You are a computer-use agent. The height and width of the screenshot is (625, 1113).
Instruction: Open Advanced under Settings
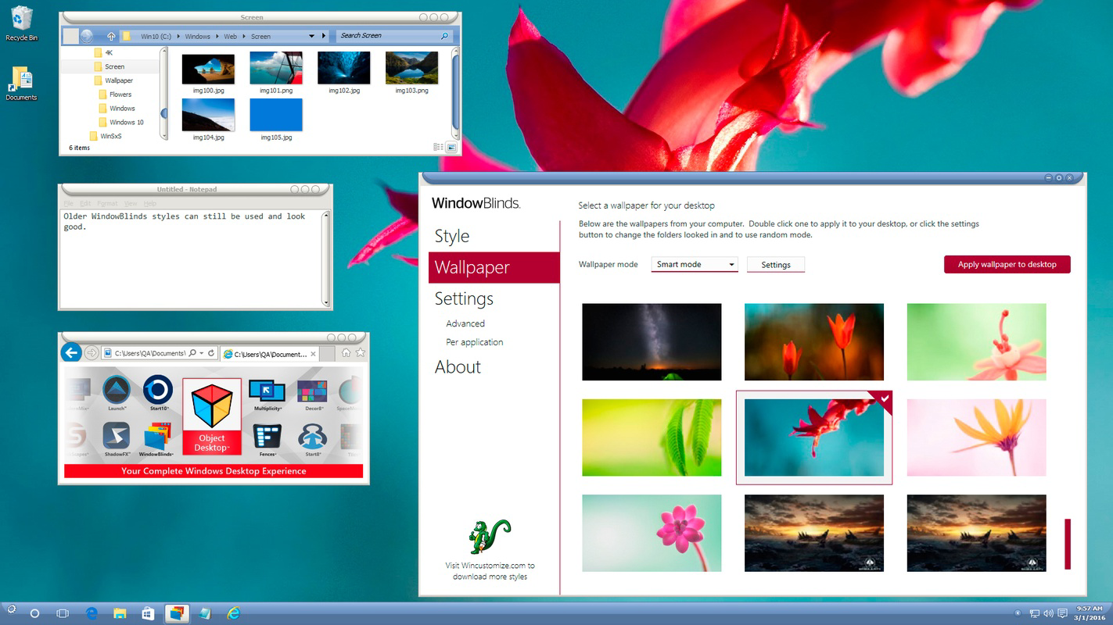click(x=465, y=323)
